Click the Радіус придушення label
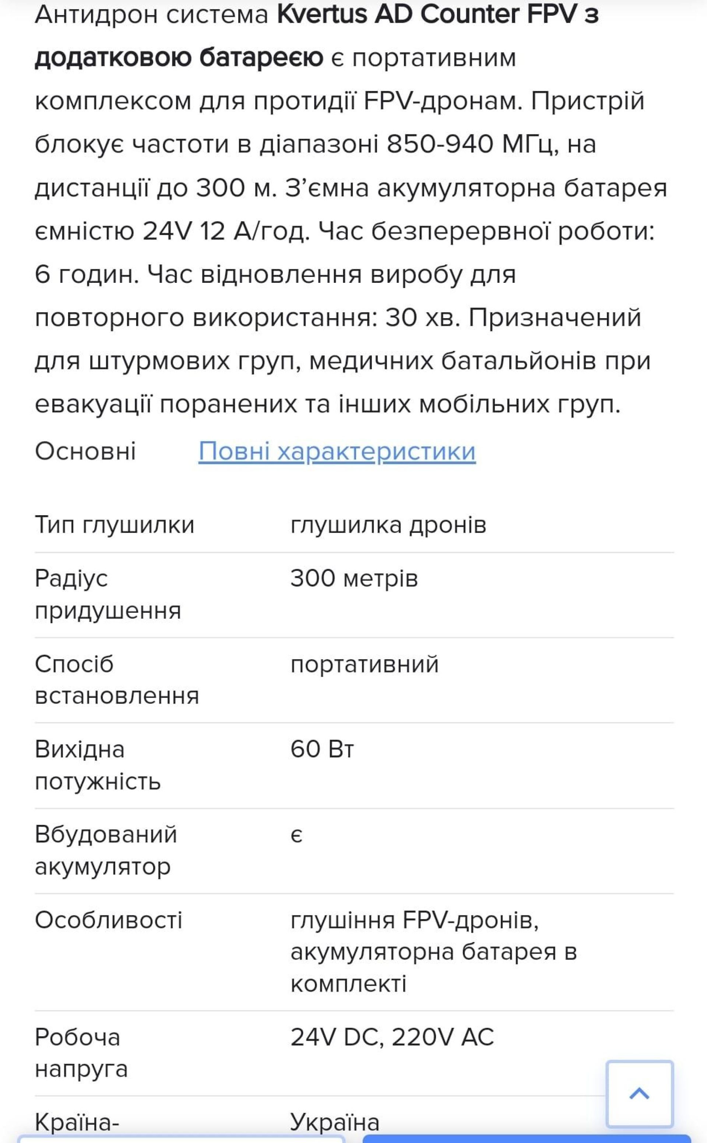 [108, 594]
